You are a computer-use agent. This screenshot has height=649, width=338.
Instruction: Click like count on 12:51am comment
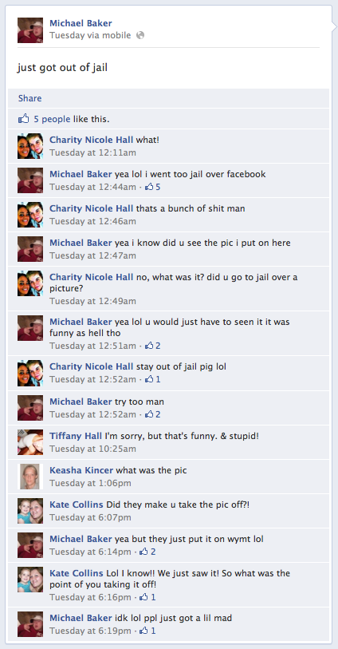(x=152, y=346)
